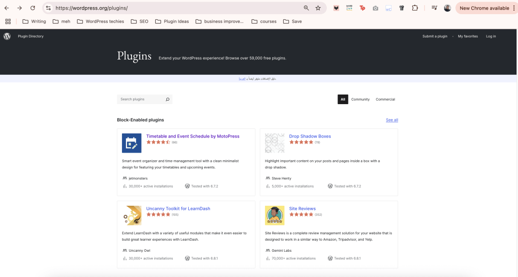The width and height of the screenshot is (518, 277).
Task: Select the All filter tab
Action: coord(343,100)
